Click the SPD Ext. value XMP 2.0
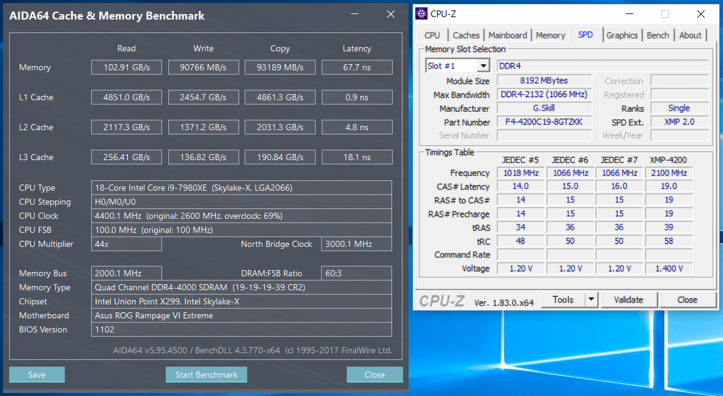The image size is (723, 396). (680, 122)
